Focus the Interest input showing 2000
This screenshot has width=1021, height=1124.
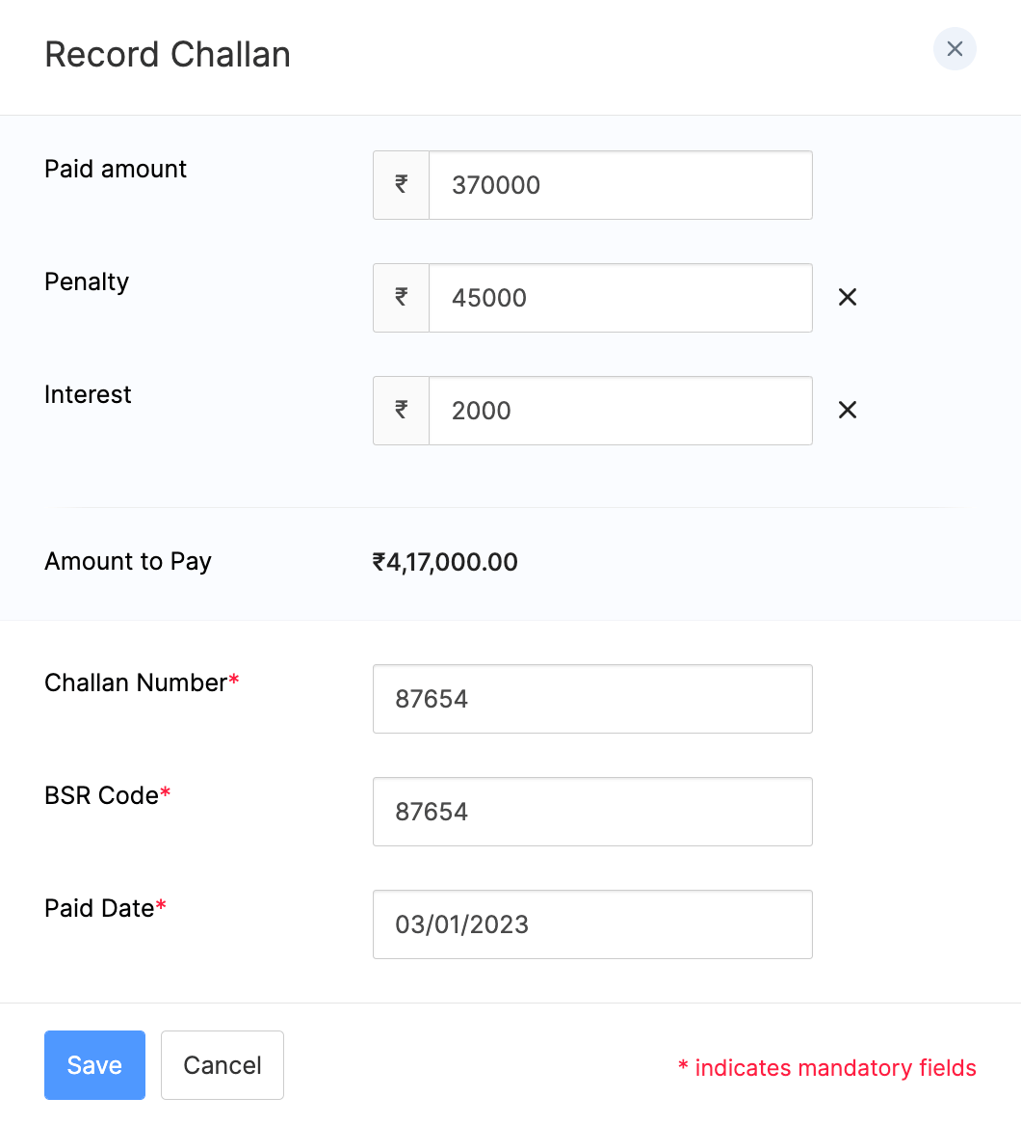(x=620, y=411)
